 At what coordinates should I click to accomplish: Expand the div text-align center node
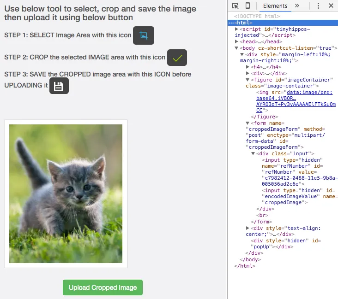point(247,228)
